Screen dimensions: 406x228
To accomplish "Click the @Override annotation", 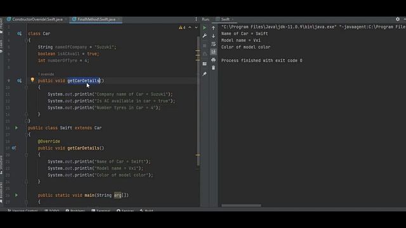I will [49, 141].
